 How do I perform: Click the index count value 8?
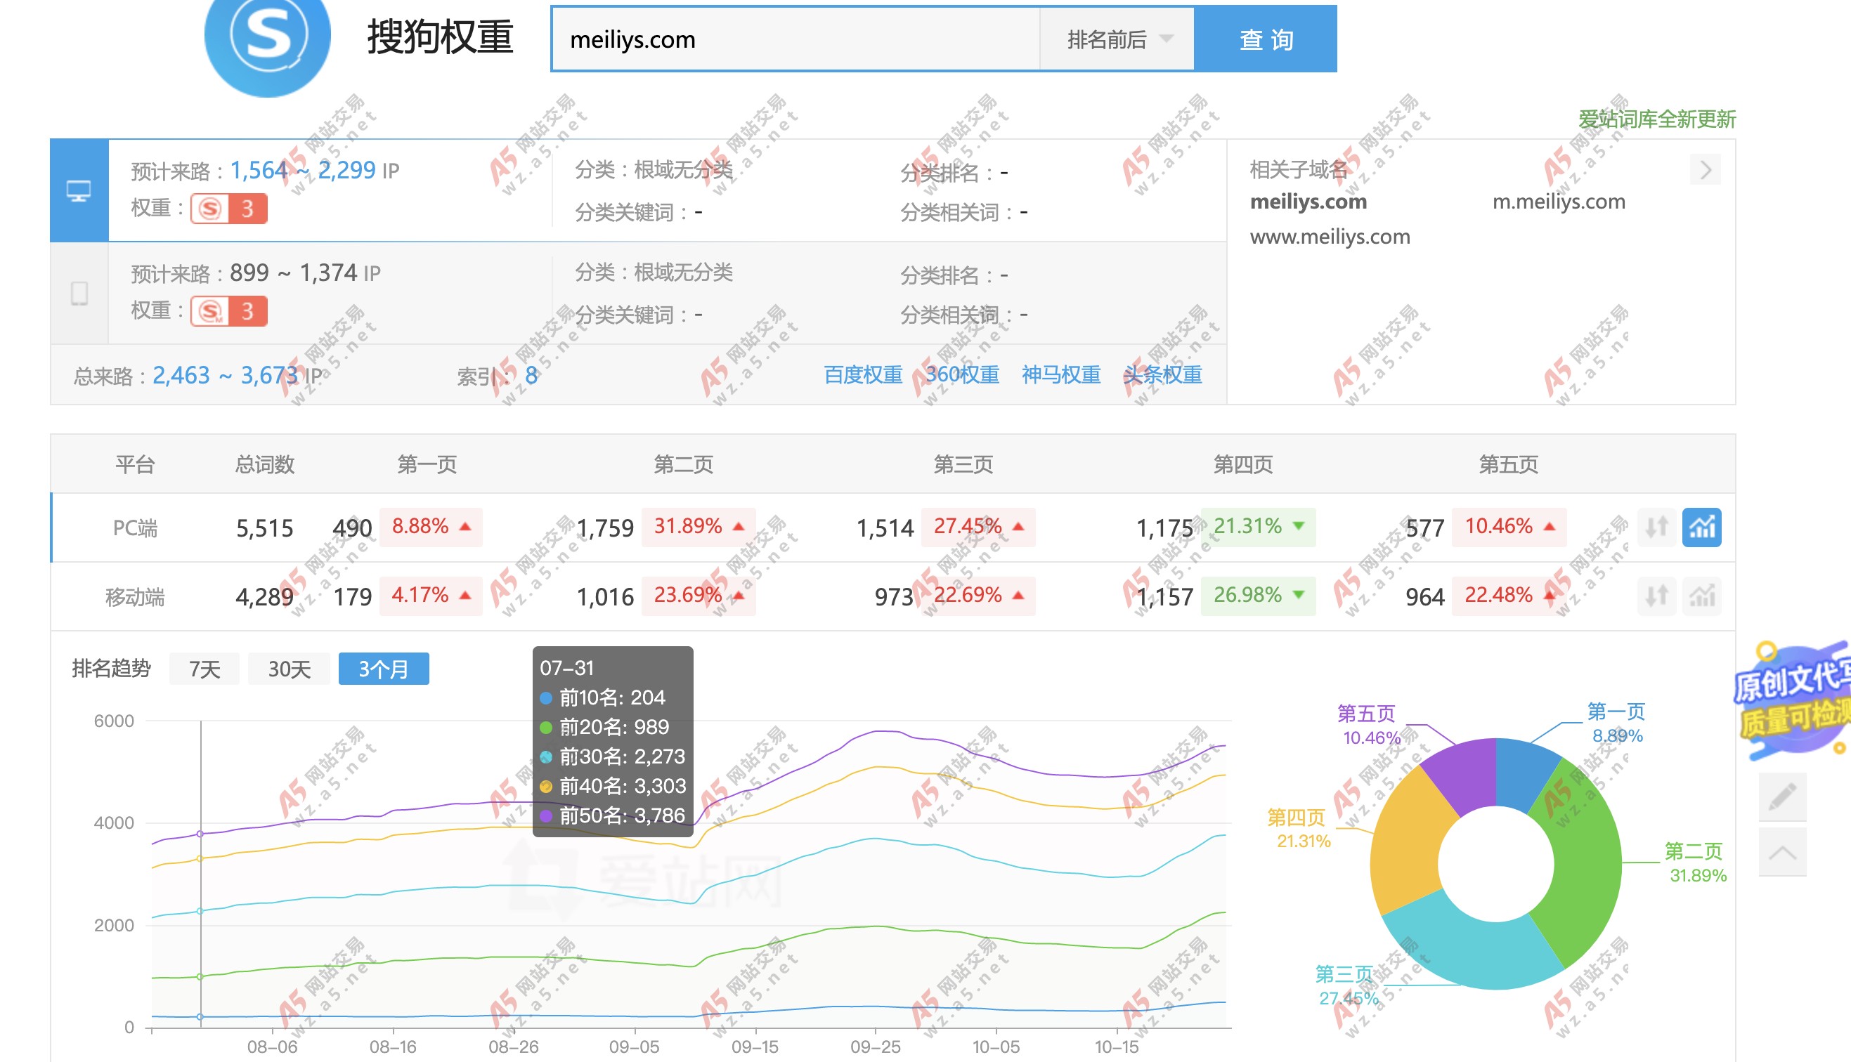tap(531, 376)
